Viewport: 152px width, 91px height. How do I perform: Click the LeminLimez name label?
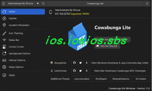tap(60, 71)
